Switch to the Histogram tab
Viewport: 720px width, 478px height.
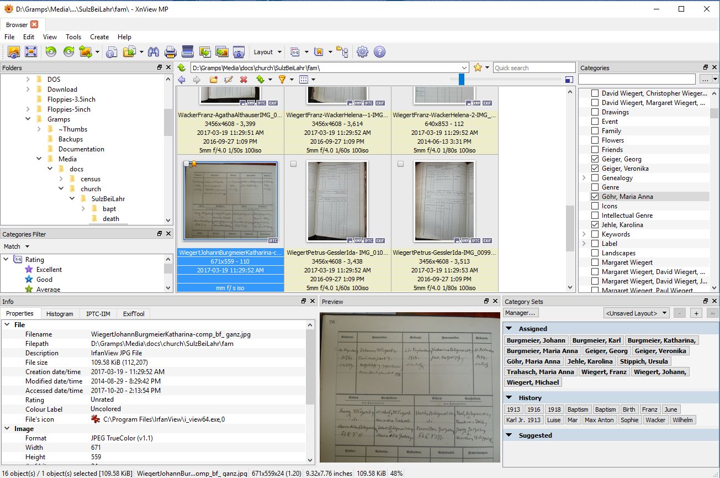[60, 314]
